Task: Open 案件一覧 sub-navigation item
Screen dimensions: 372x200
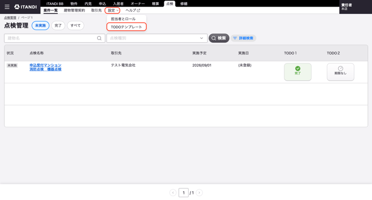Action: coord(51,11)
